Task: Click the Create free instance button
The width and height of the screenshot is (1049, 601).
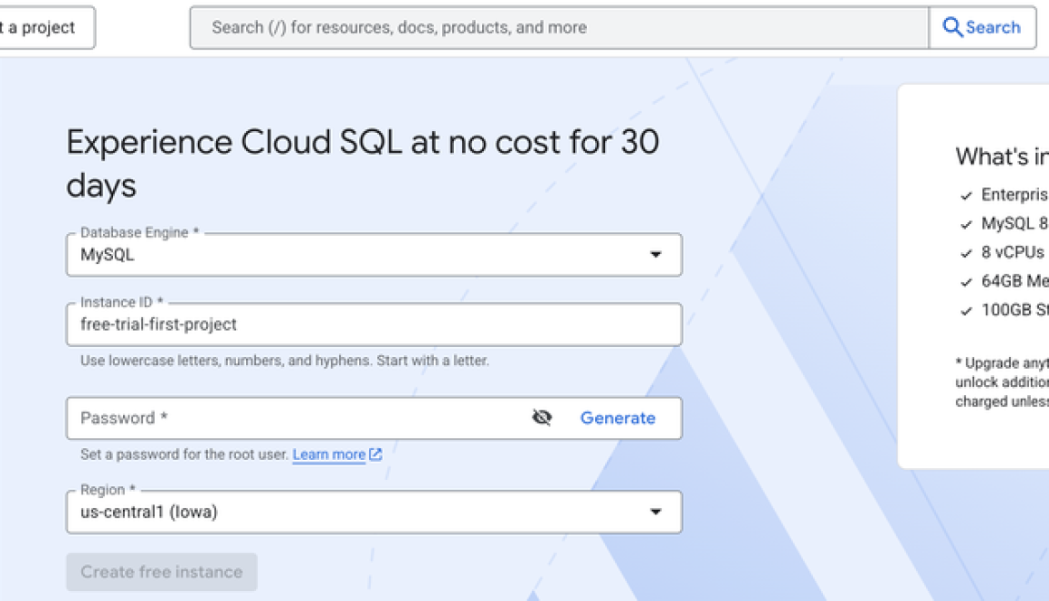Action: (162, 571)
